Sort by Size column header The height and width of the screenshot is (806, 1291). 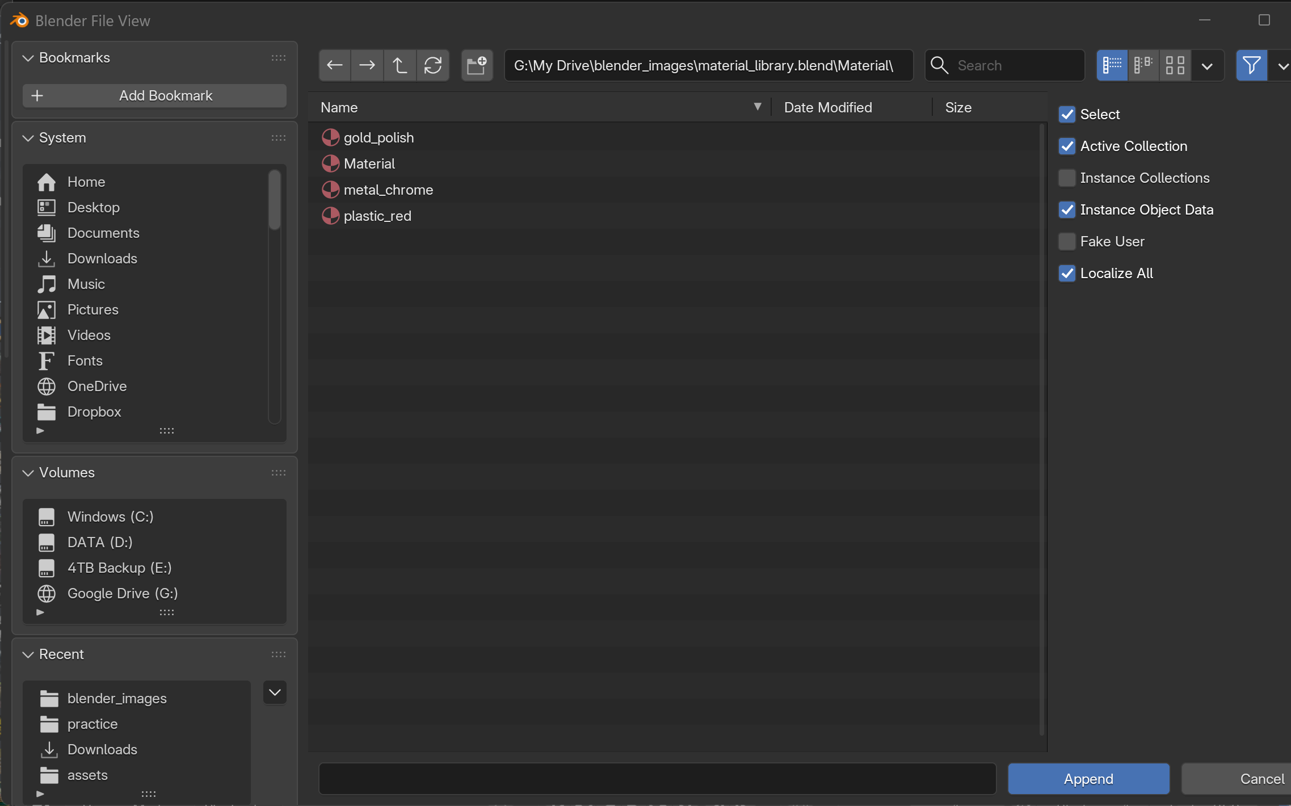coord(989,107)
